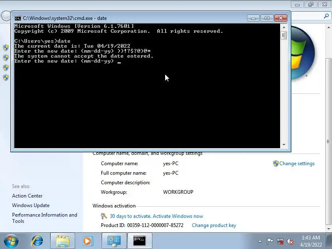Open Windows Update under See also
This screenshot has height=249, width=332.
pyautogui.click(x=31, y=205)
